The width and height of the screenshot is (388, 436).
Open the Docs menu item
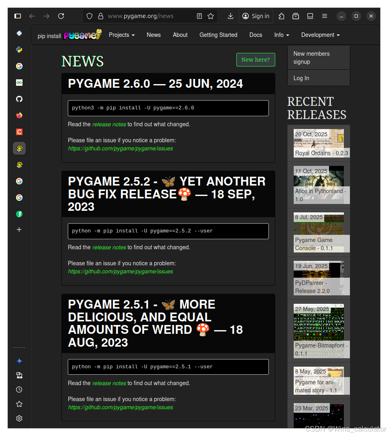[x=256, y=35]
